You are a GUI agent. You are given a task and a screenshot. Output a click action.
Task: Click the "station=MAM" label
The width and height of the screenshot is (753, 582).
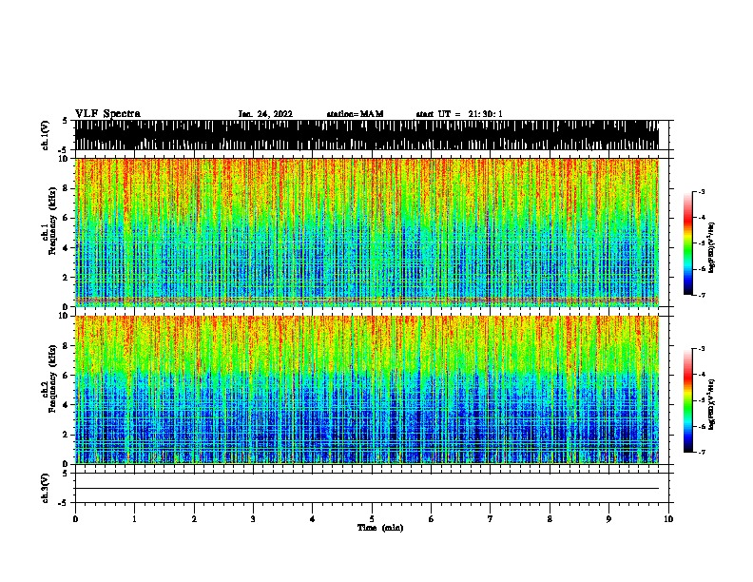(x=355, y=114)
